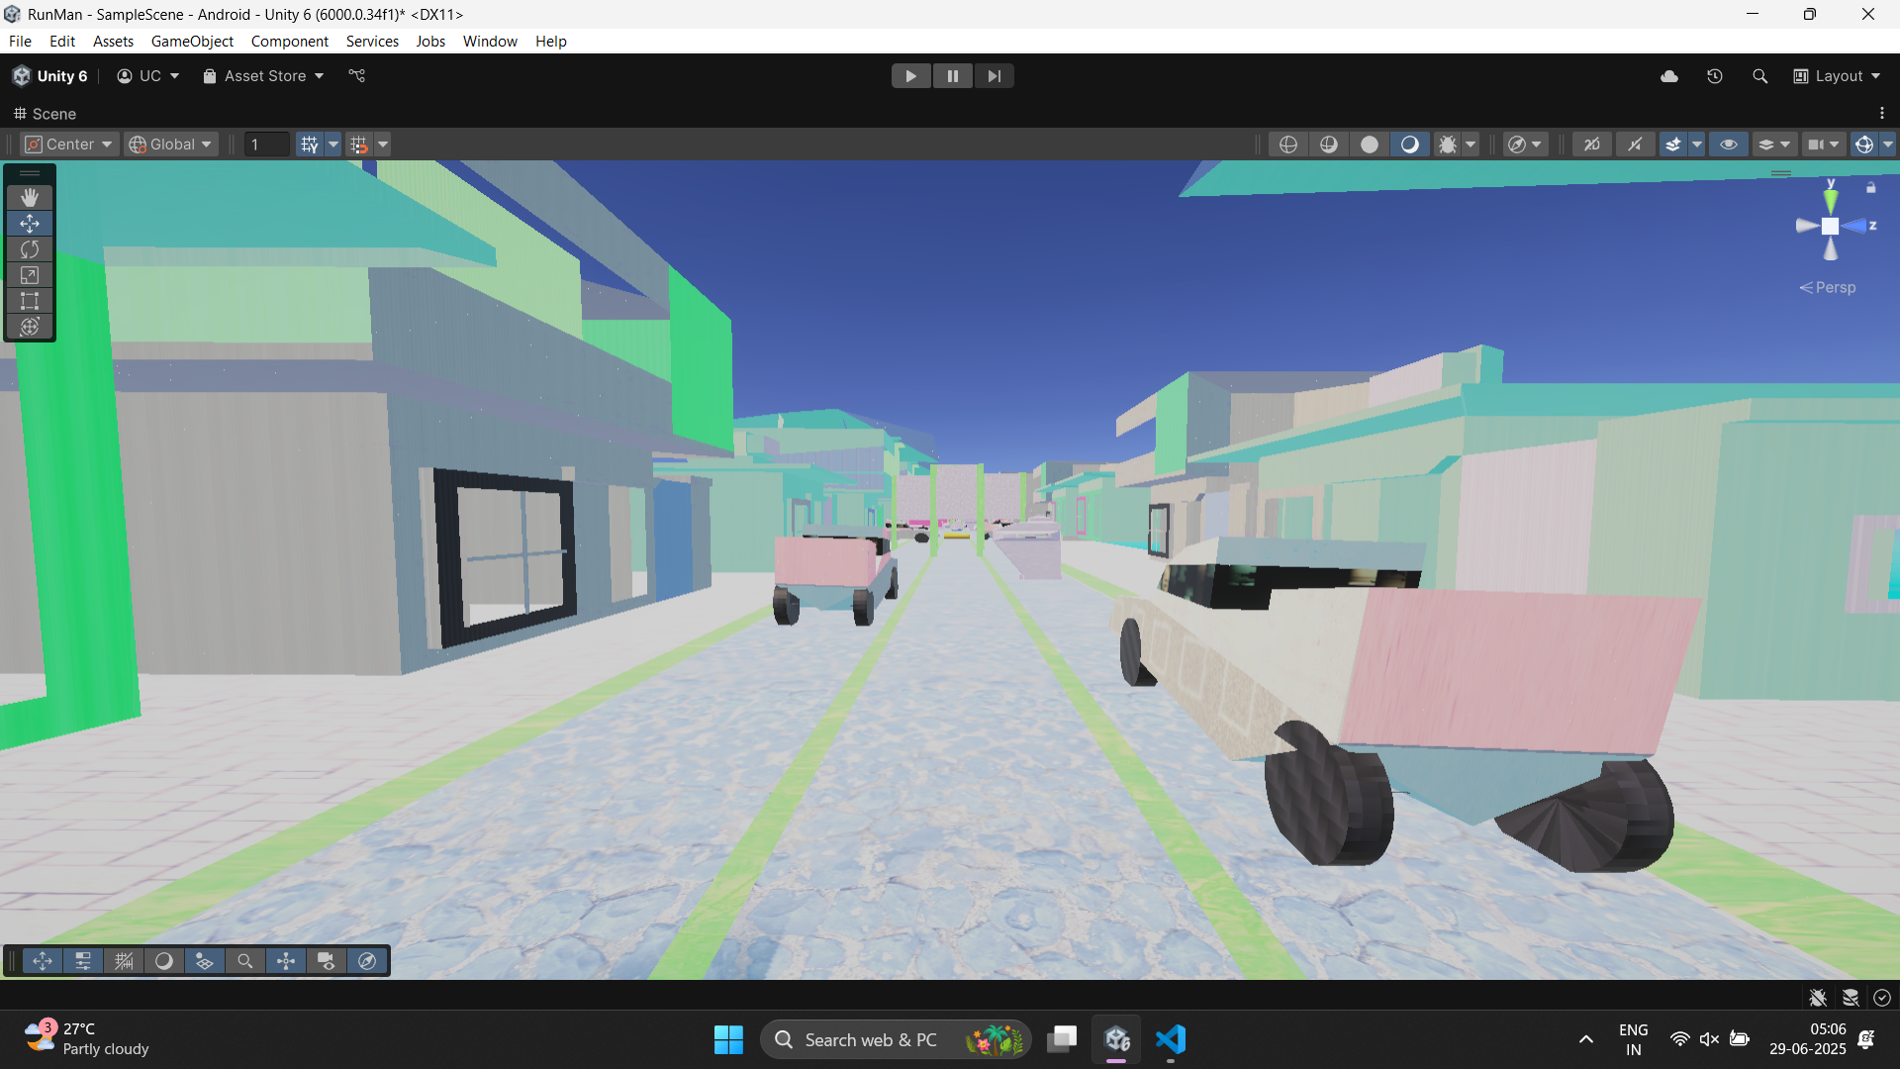Select the Hand view tool
The width and height of the screenshot is (1900, 1069).
click(x=30, y=198)
